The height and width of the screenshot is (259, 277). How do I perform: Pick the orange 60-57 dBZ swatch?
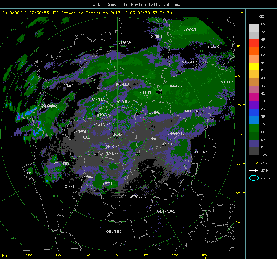click(x=254, y=51)
